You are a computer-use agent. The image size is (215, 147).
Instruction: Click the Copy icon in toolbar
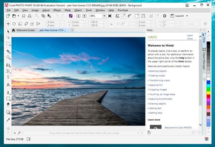point(43,16)
